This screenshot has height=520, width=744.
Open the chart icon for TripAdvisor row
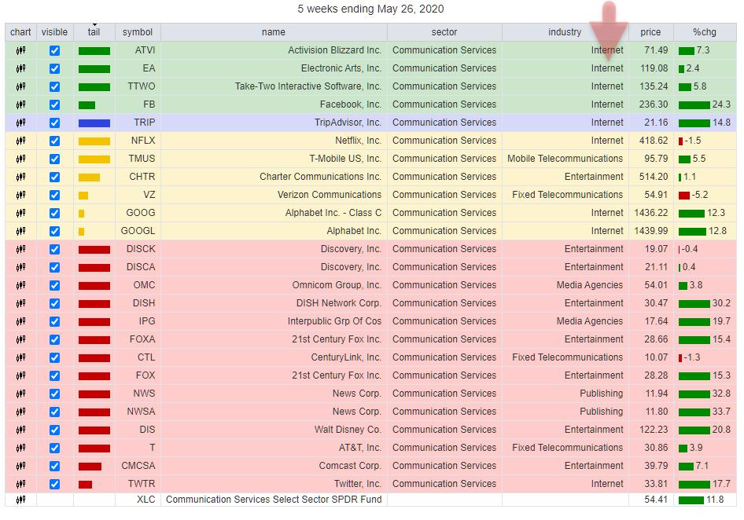pyautogui.click(x=20, y=123)
